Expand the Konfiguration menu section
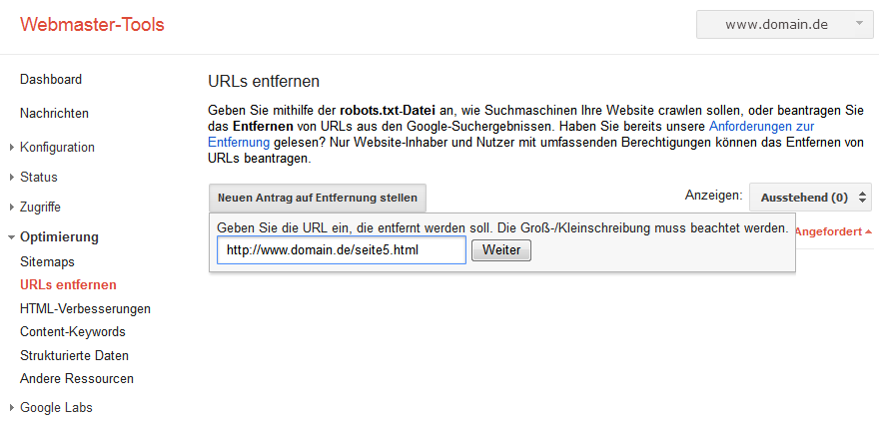The image size is (879, 422). 57,148
